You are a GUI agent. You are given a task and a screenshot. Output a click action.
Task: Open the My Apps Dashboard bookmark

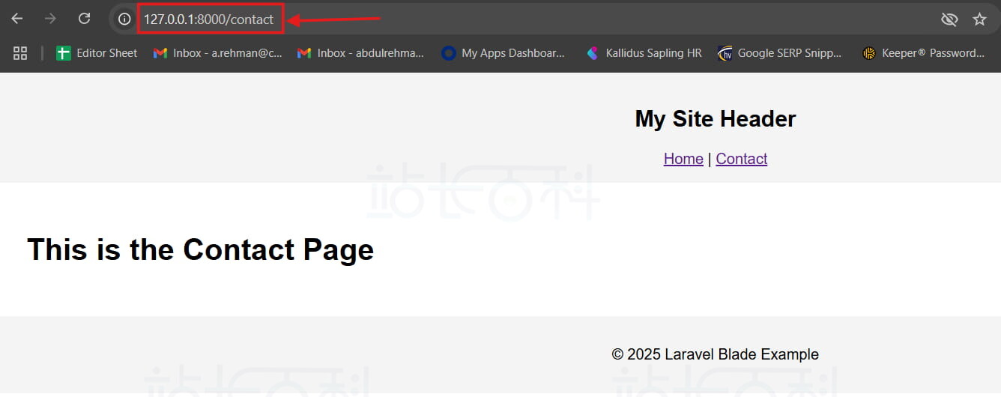tap(503, 53)
